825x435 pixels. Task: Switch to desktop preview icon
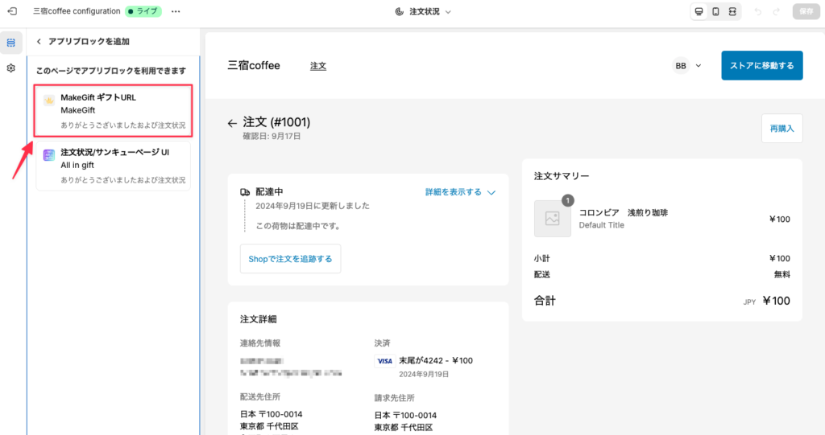(x=699, y=11)
